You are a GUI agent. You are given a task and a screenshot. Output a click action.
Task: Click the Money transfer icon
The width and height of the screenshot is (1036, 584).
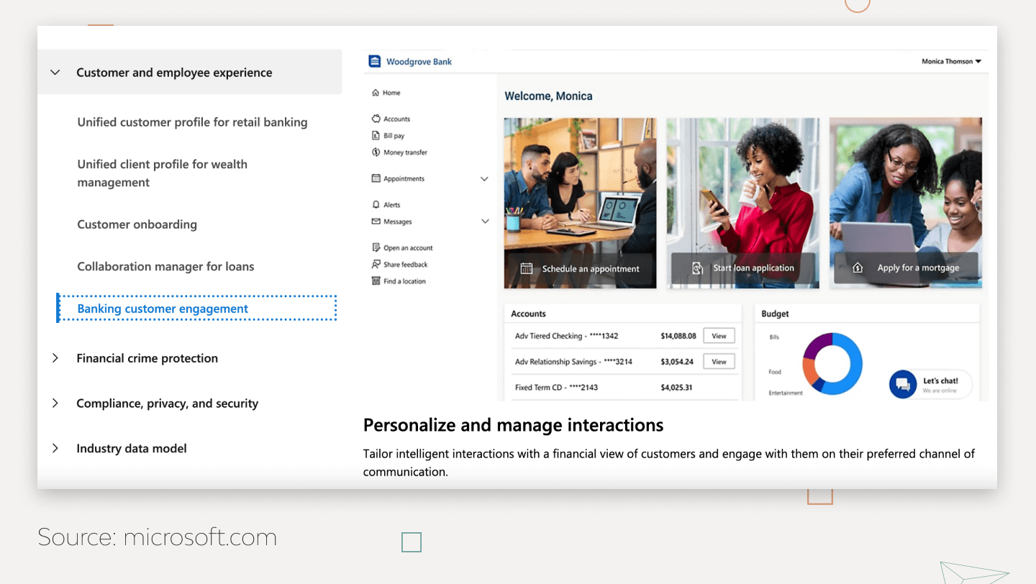click(376, 152)
